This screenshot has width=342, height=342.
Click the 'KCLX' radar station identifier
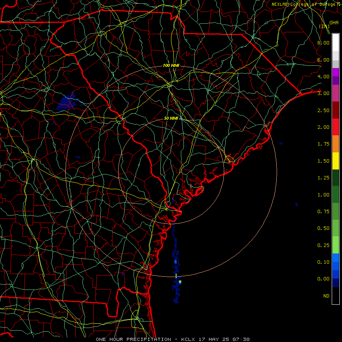pyautogui.click(x=188, y=339)
